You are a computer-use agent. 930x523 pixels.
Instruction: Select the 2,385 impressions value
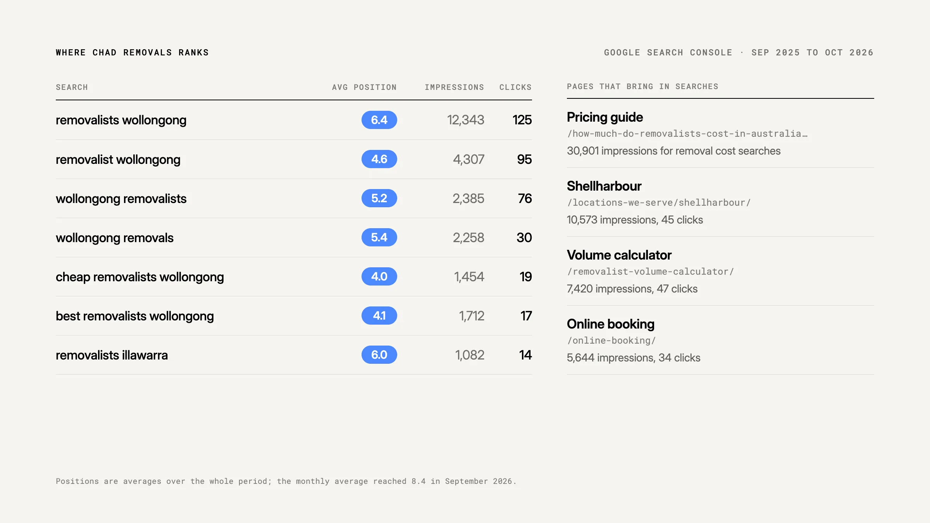[x=468, y=198]
